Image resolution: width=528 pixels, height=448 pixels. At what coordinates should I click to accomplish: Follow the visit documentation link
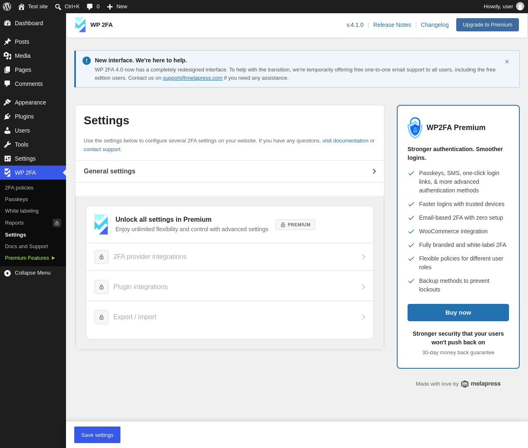345,141
